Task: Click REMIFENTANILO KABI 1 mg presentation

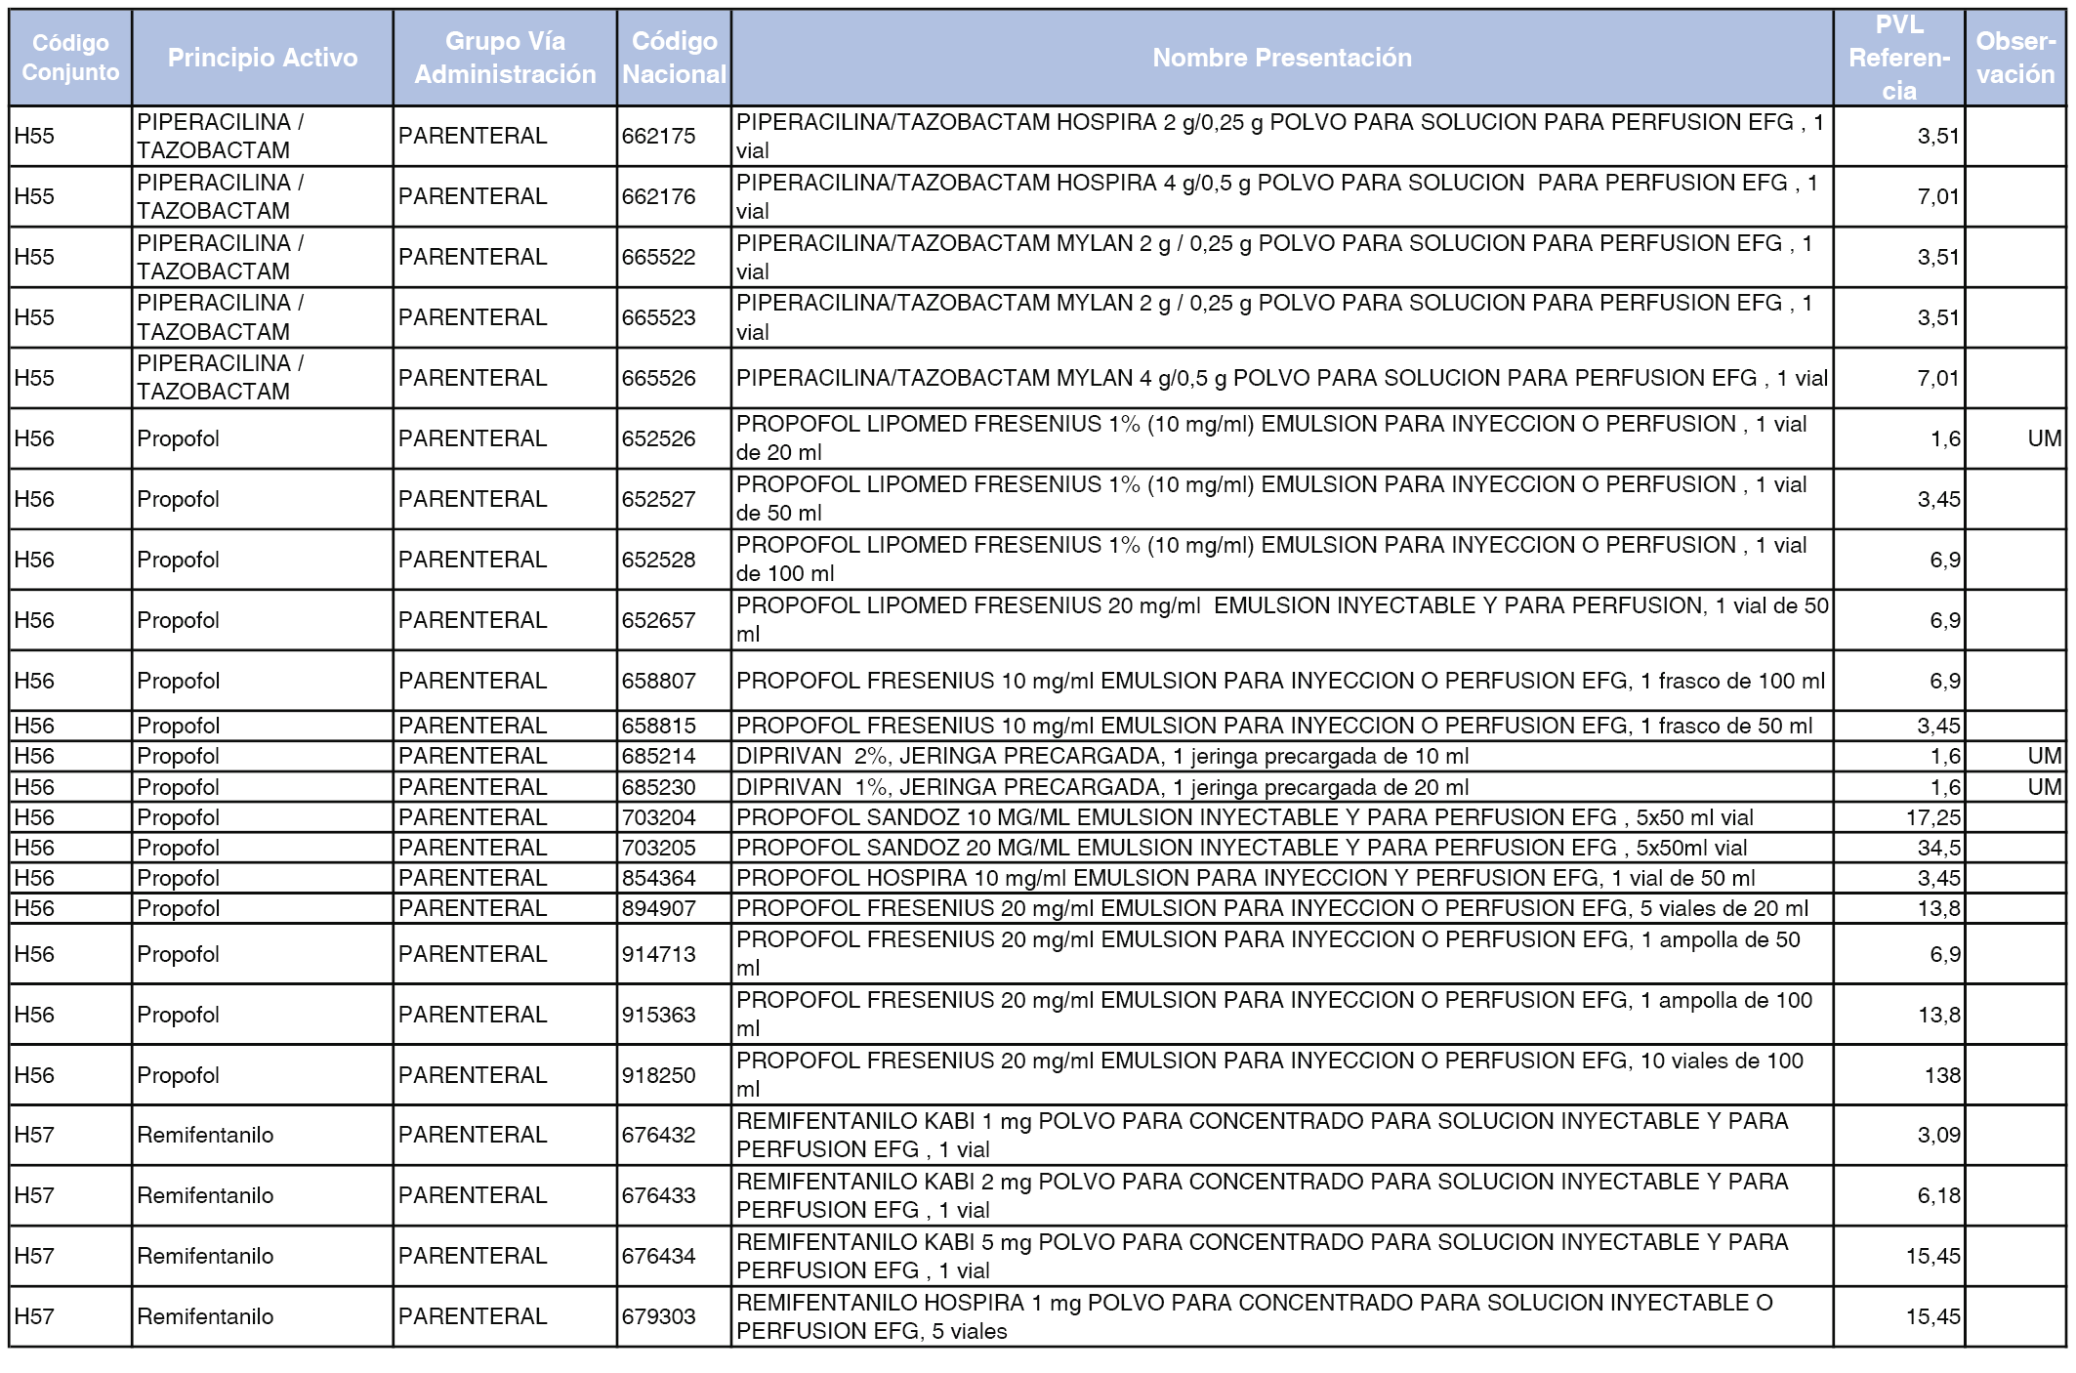Action: coord(1263,1135)
